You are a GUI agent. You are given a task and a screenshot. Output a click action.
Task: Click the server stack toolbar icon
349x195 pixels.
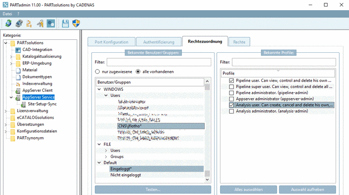19,23
